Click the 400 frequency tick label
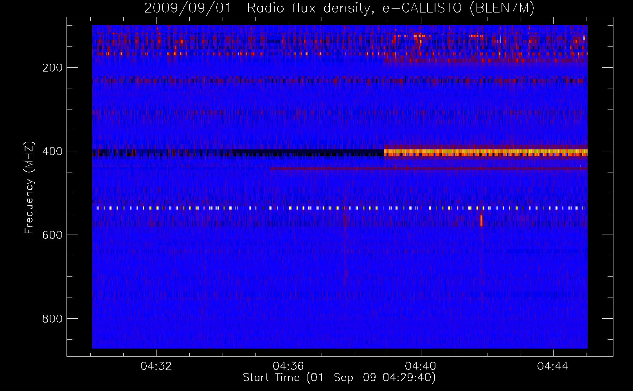 coord(52,151)
